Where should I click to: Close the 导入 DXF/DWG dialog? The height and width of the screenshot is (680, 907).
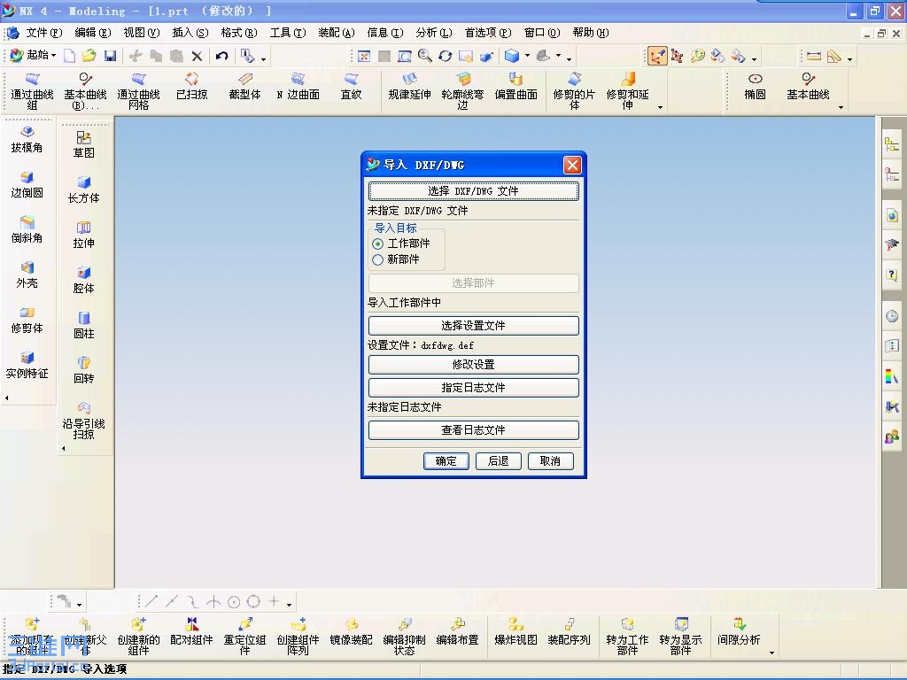572,166
